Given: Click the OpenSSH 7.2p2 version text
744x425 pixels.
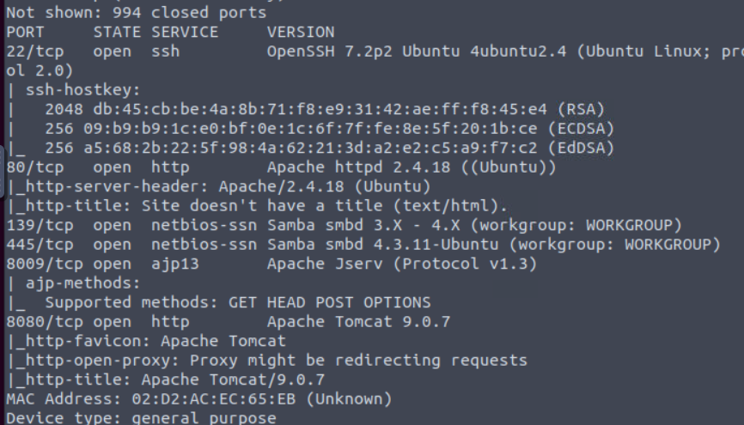Looking at the screenshot, I should pos(329,52).
